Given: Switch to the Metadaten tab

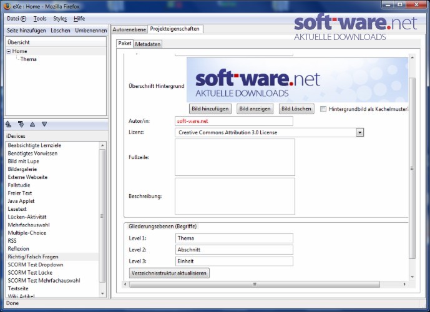Looking at the screenshot, I should [x=148, y=44].
